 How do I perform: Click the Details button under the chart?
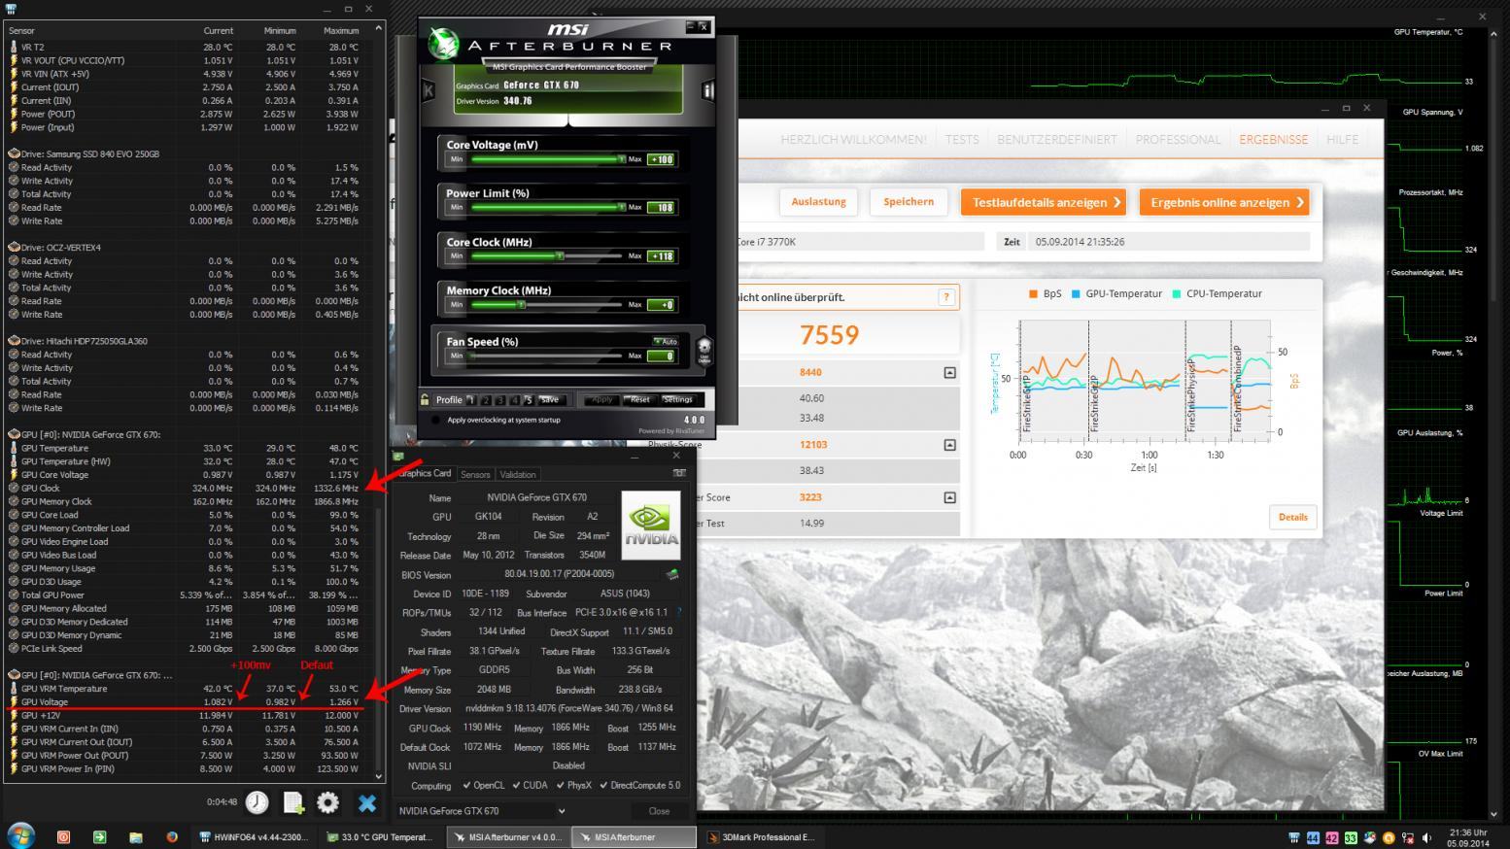(x=1292, y=517)
